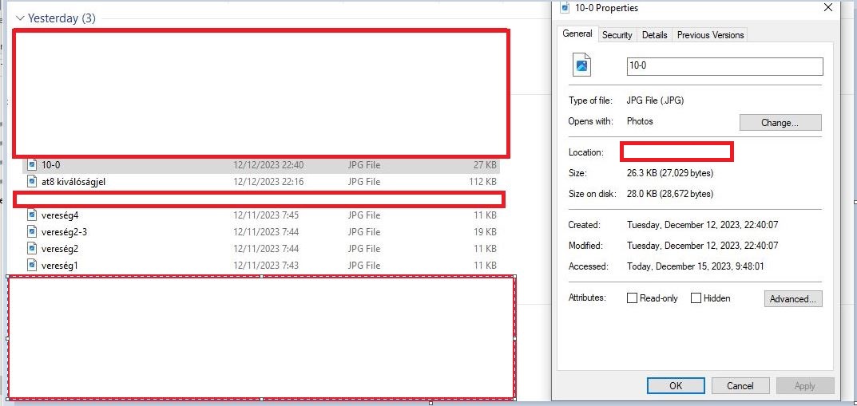Confirm with the OK button
The image size is (857, 406).
pos(676,385)
